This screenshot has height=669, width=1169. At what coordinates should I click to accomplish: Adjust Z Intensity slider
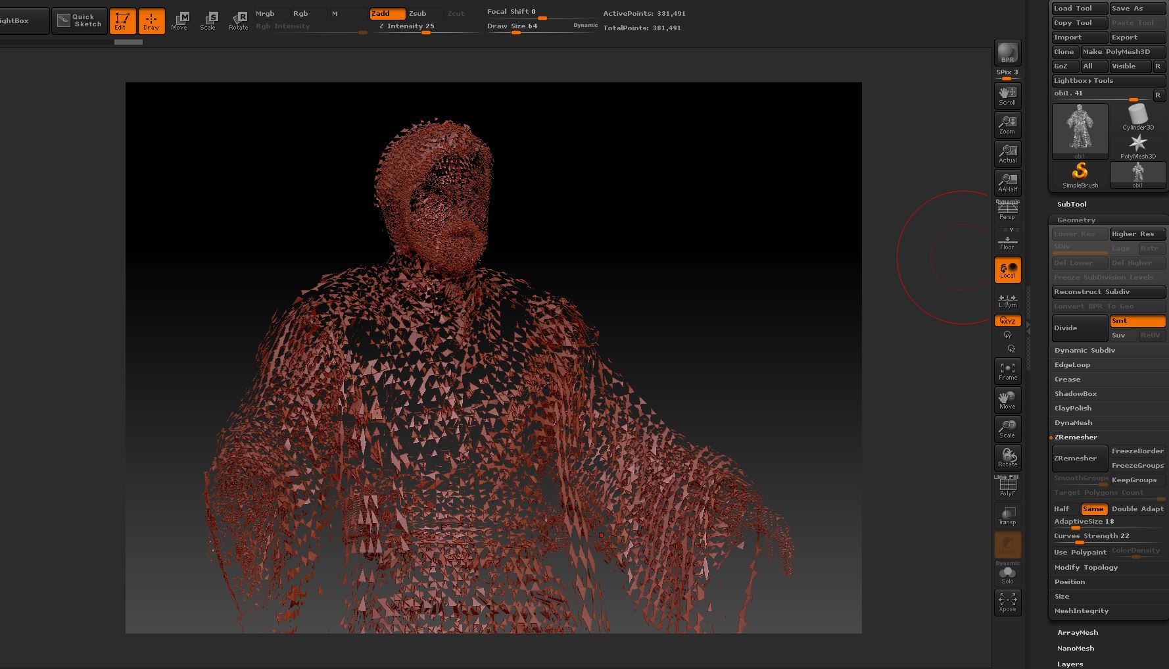426,28
